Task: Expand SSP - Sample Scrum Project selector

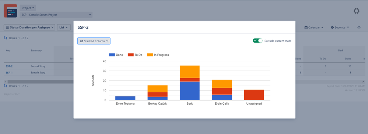Action: click(56, 15)
